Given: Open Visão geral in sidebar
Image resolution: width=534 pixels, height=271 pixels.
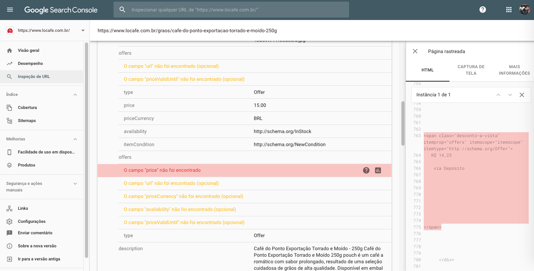Looking at the screenshot, I should point(42,51).
